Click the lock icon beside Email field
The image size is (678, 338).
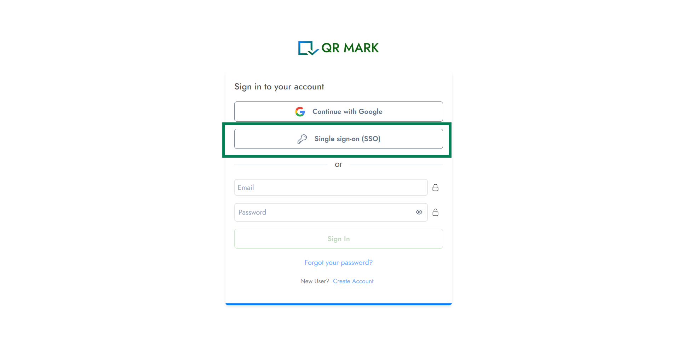tap(435, 187)
